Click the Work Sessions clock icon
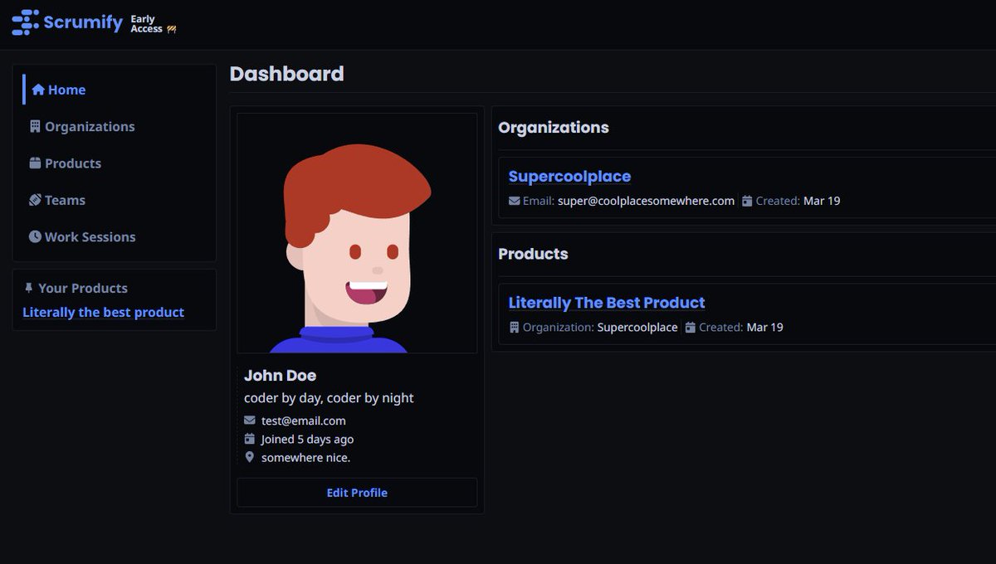 coord(34,236)
